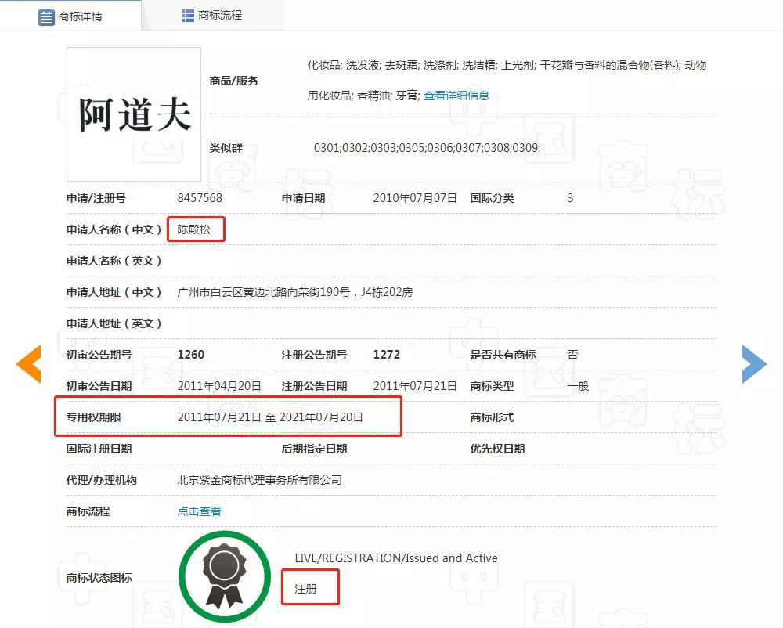Open the 查看详细信息 link
Viewport: 783px width, 628px height.
tap(456, 96)
